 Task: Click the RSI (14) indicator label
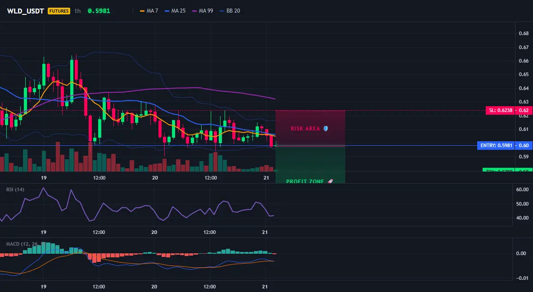[15, 189]
